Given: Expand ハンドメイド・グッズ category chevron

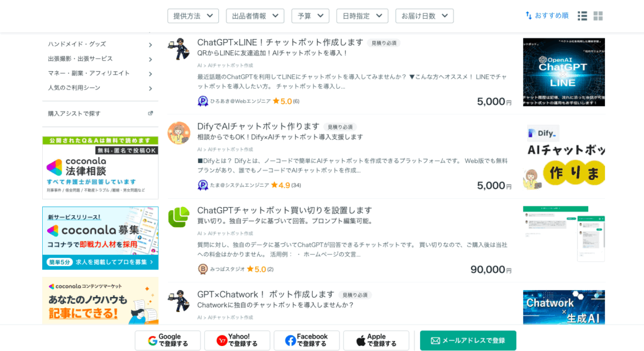Looking at the screenshot, I should pos(150,45).
